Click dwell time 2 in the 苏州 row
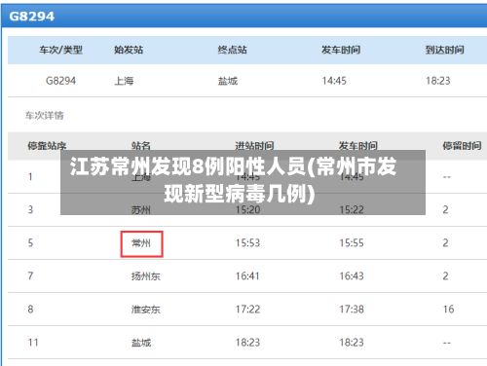Image resolution: width=487 pixels, height=366 pixels. (x=445, y=210)
